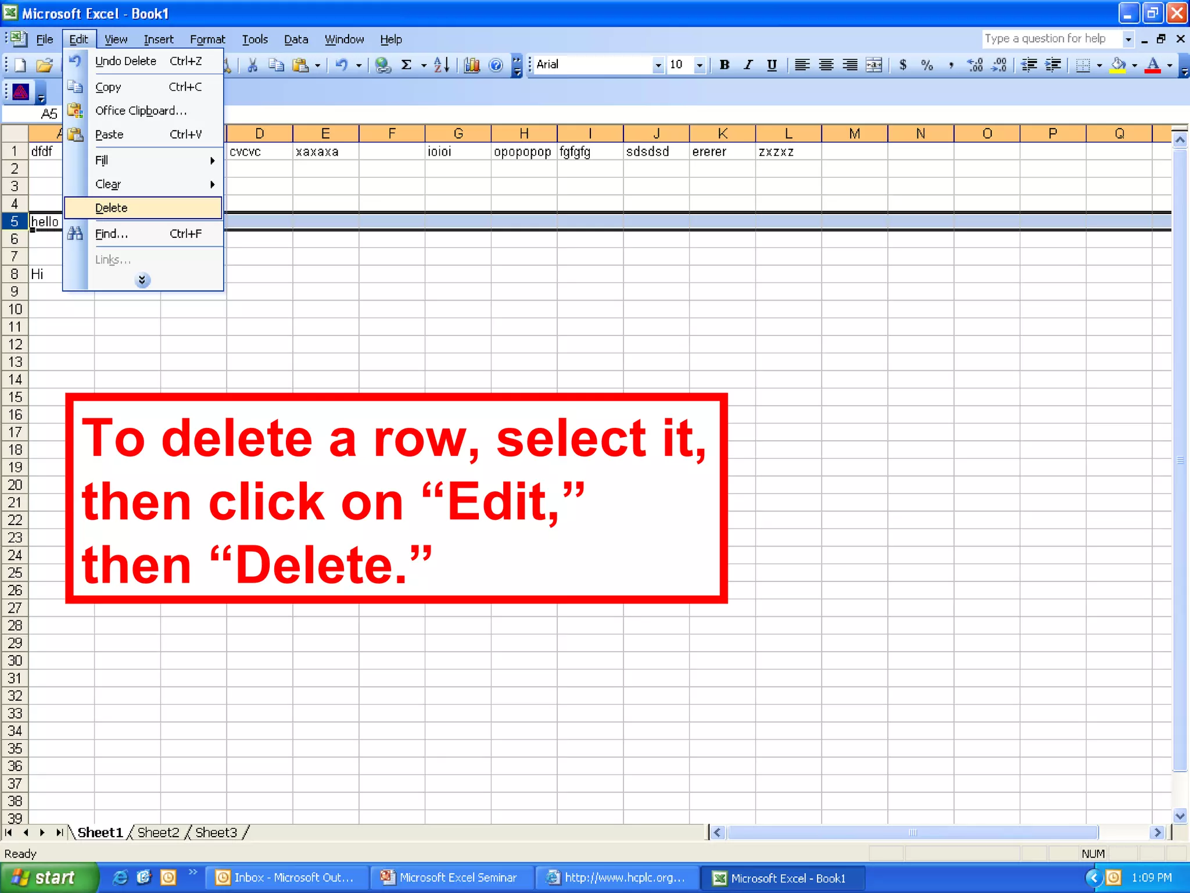Image resolution: width=1190 pixels, height=893 pixels.
Task: Open the Chart Wizard icon
Action: click(x=472, y=65)
